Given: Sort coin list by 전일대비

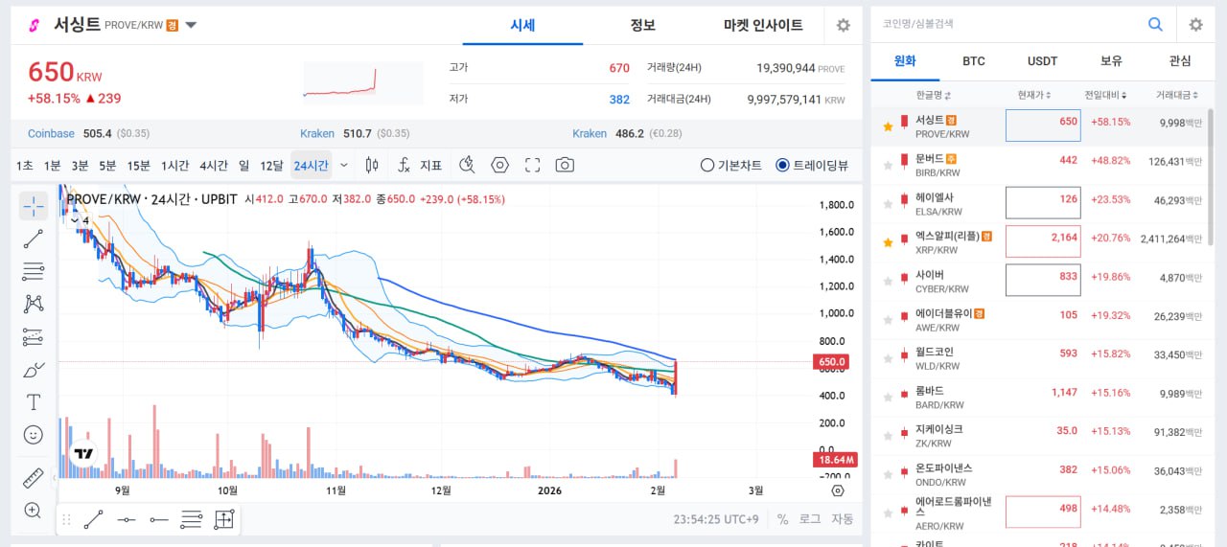Looking at the screenshot, I should [x=1105, y=95].
